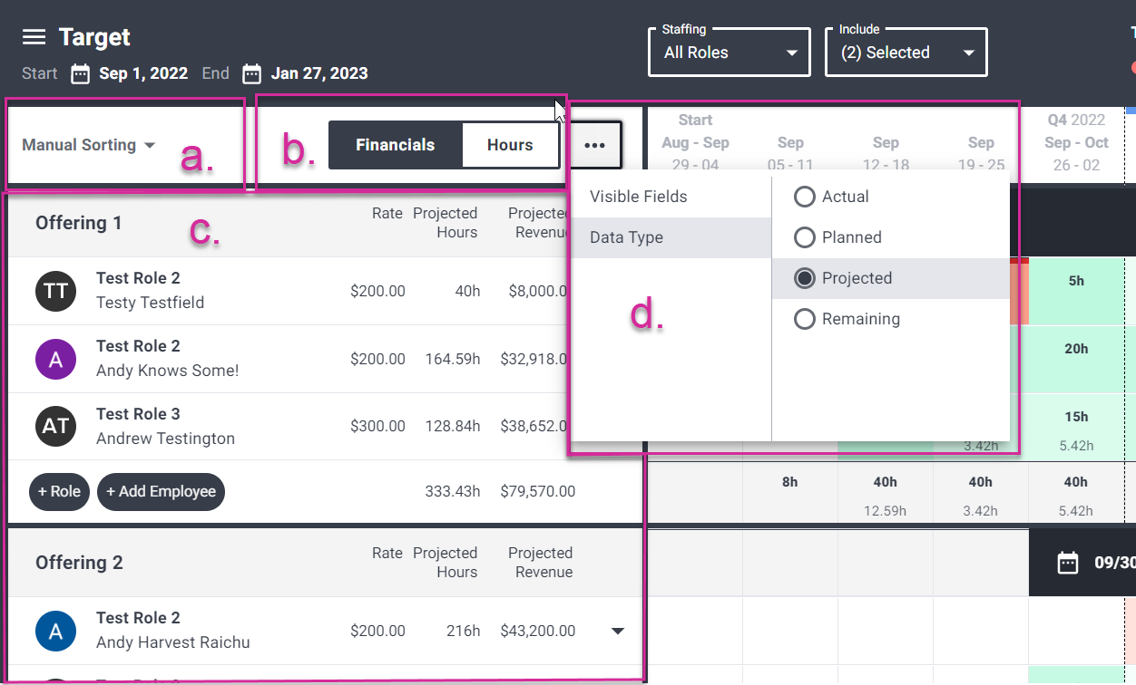Click Testy Testfield's TT avatar
This screenshot has width=1136, height=685.
(x=55, y=290)
